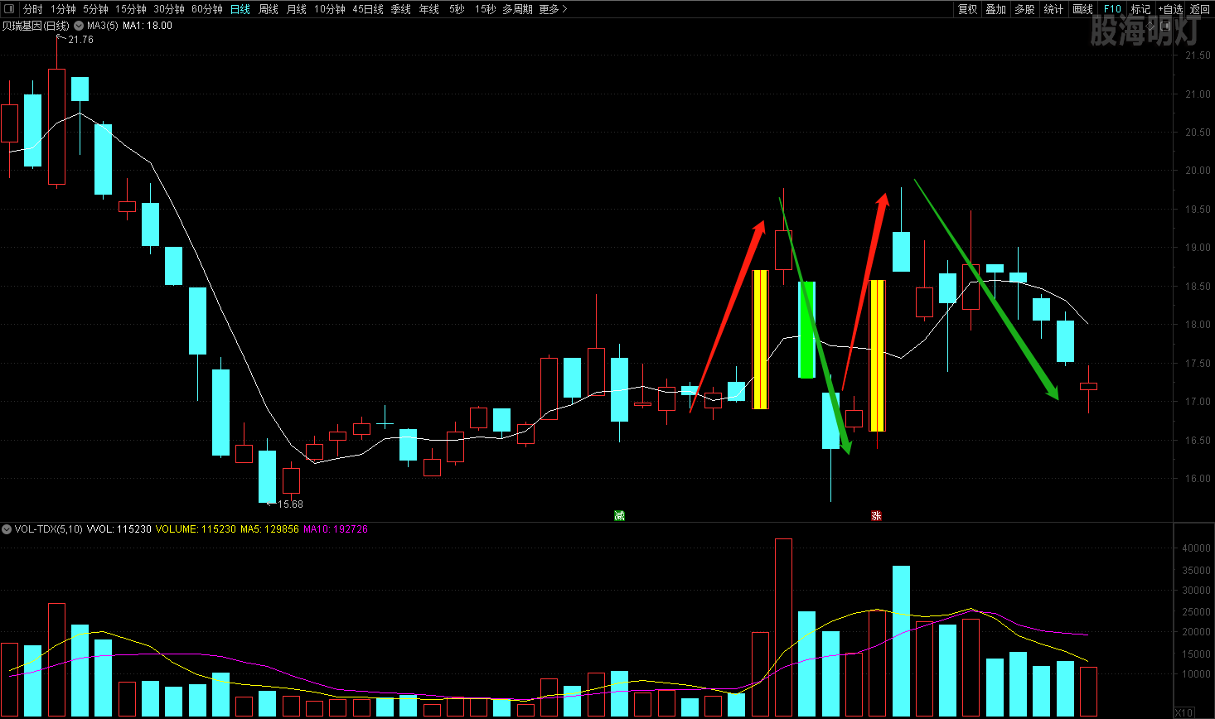1215x719 pixels.
Task: Click the 叠加 overlay button
Action: tap(996, 9)
